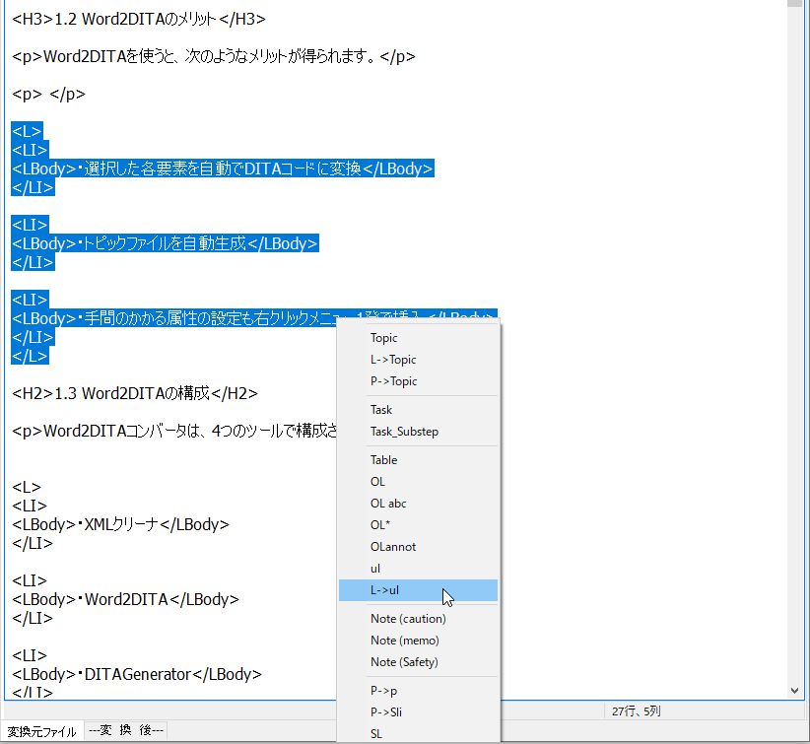Select the OLannot menu item
The height and width of the screenshot is (744, 810).
click(418, 547)
